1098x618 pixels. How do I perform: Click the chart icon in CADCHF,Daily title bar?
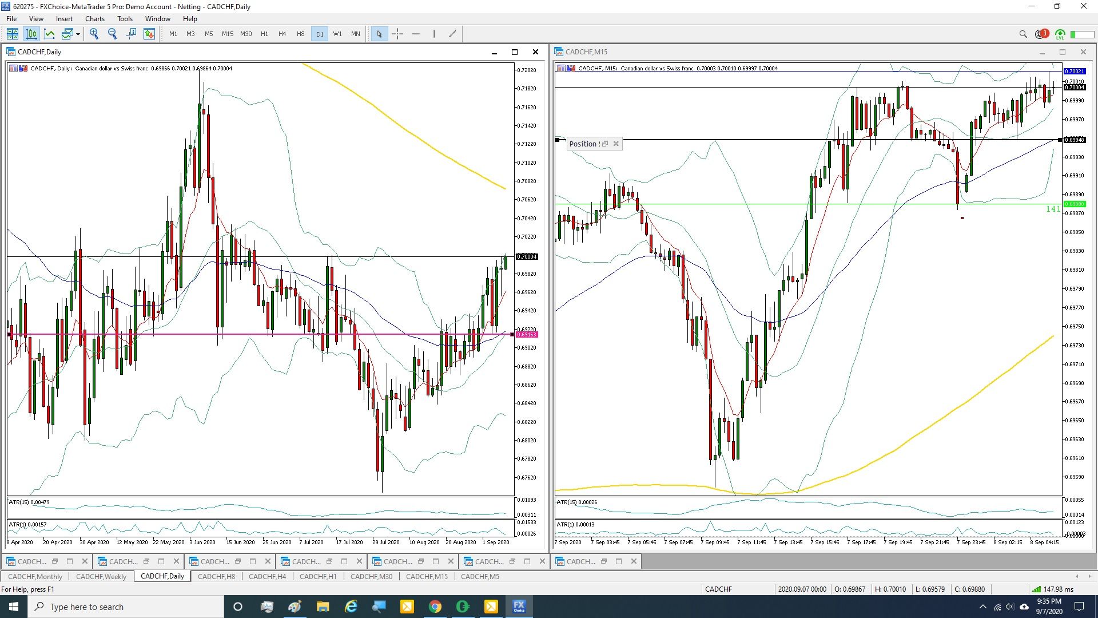tap(11, 52)
